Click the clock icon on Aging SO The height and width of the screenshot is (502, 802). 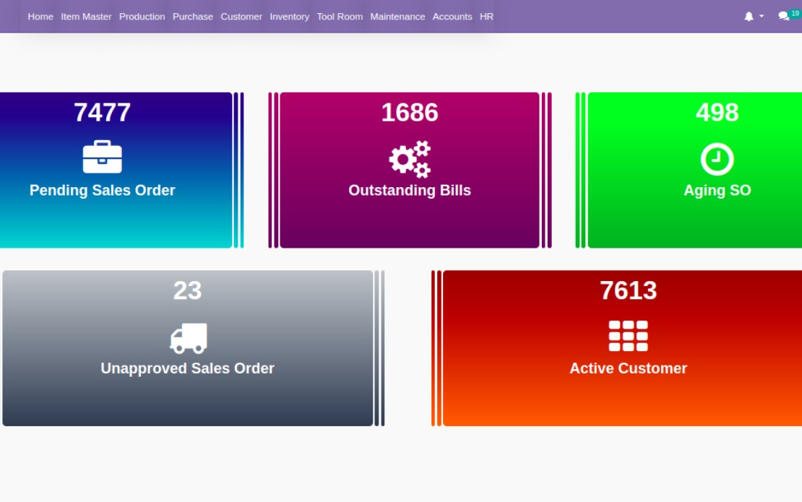coord(717,159)
